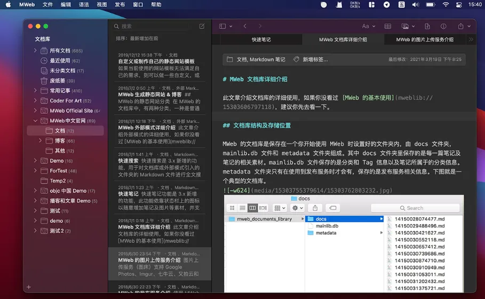
Task: Change the 排序 sort order
Action: 137,38
